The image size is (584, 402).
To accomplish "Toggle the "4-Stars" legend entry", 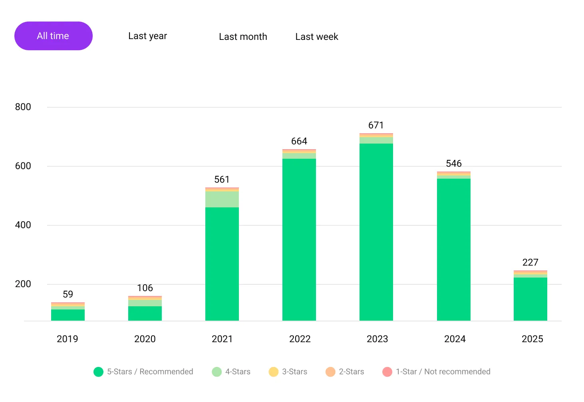I will [231, 371].
